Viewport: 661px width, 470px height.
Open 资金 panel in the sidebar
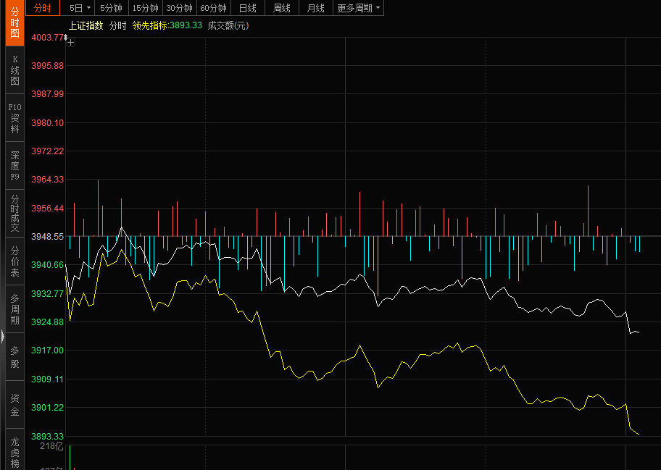pyautogui.click(x=14, y=405)
